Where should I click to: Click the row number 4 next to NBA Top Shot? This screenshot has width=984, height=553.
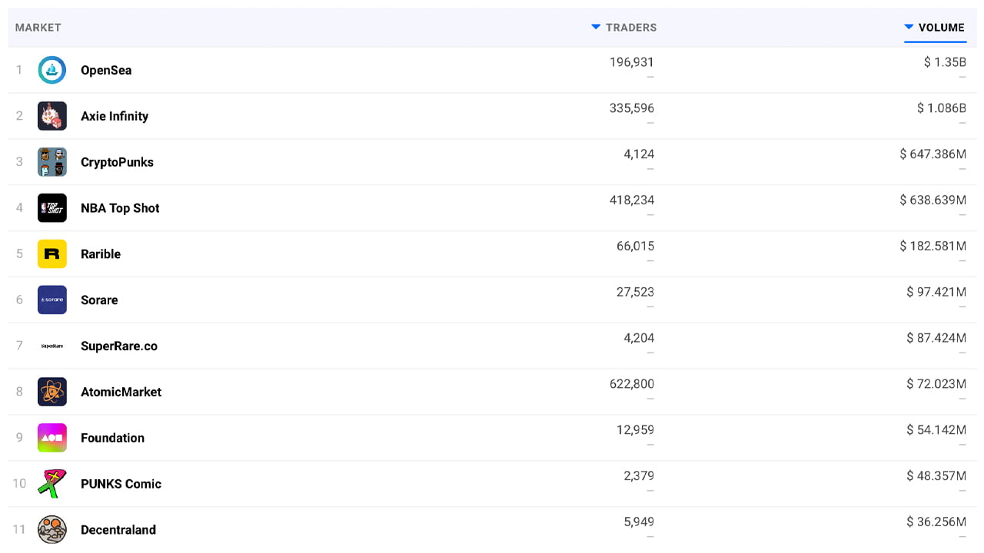point(19,208)
